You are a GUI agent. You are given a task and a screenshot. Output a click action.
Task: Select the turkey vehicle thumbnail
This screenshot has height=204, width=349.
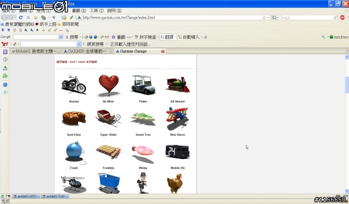(175, 183)
